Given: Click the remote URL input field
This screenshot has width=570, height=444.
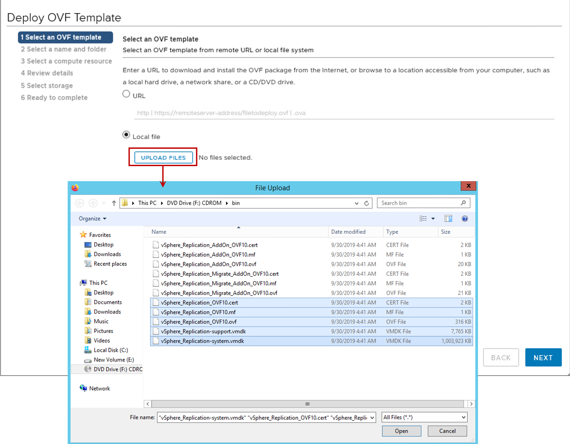Looking at the screenshot, I should point(344,113).
